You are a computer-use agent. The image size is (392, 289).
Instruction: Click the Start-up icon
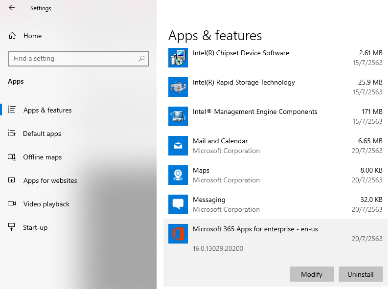pyautogui.click(x=11, y=227)
